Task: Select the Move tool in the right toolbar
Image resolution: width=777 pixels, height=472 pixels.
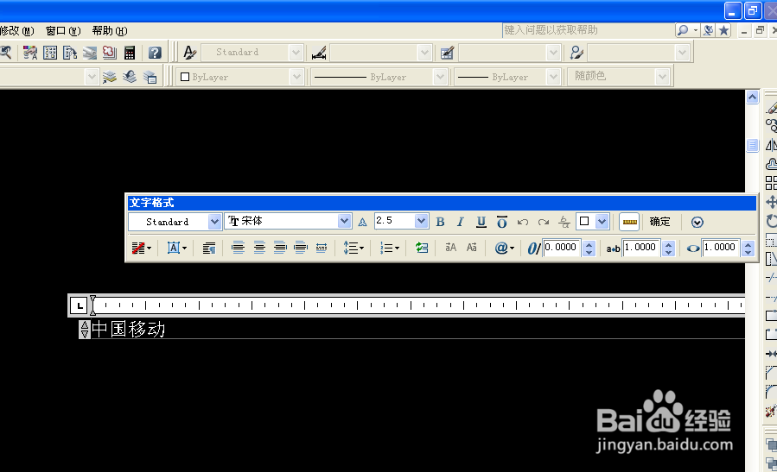Action: point(771,202)
